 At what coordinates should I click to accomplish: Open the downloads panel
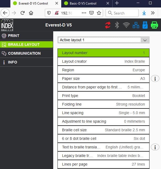[x=144, y=13]
